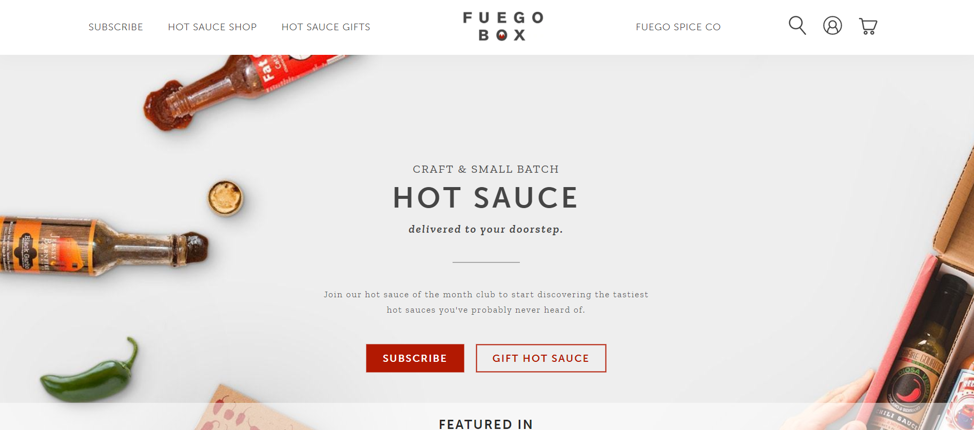The image size is (974, 430).
Task: Click the gold bottle cap image
Action: 225,197
